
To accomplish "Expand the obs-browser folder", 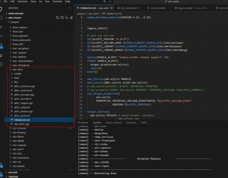I will click(x=39, y=128).
